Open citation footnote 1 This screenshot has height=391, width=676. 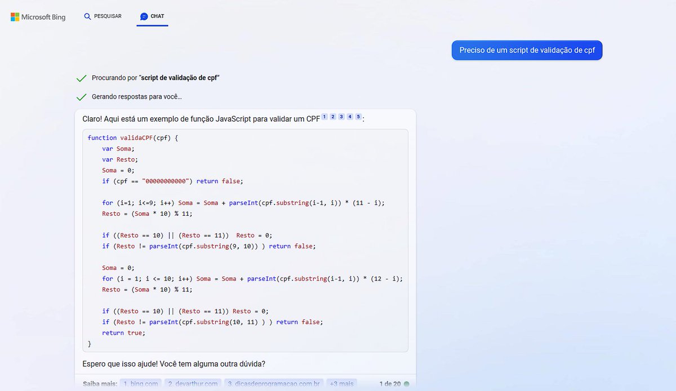[x=324, y=117]
